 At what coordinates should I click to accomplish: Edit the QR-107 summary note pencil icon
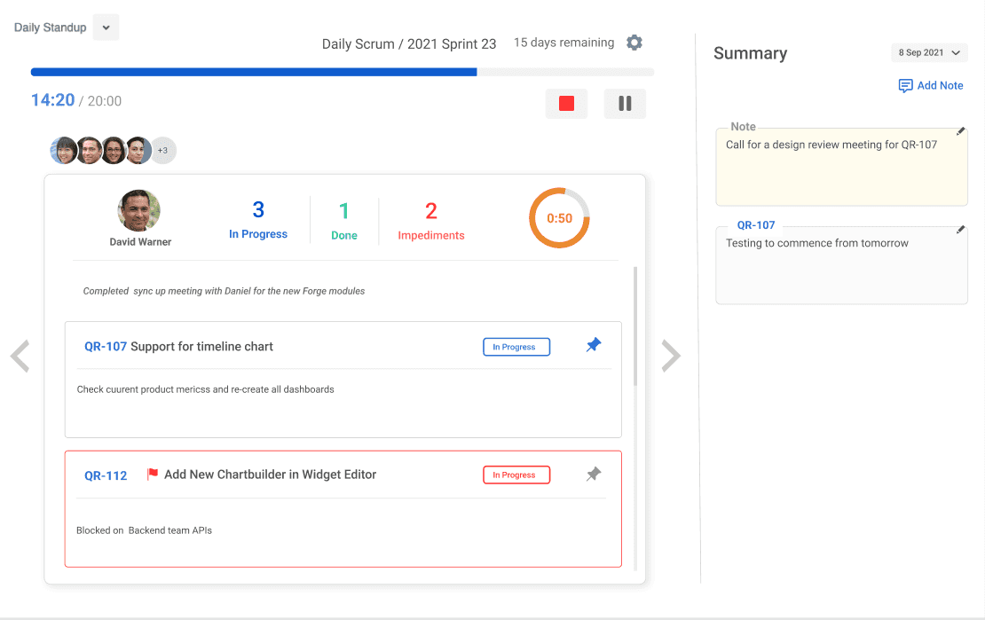959,229
